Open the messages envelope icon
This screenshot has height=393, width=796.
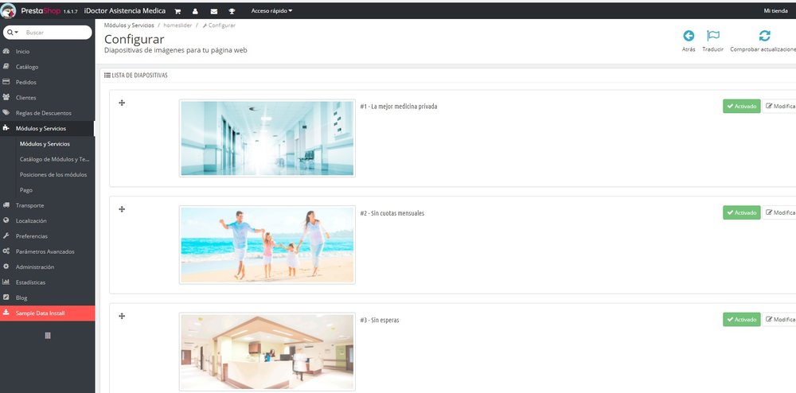[213, 11]
